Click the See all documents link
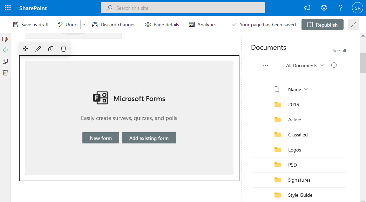The width and height of the screenshot is (366, 202). (x=339, y=50)
